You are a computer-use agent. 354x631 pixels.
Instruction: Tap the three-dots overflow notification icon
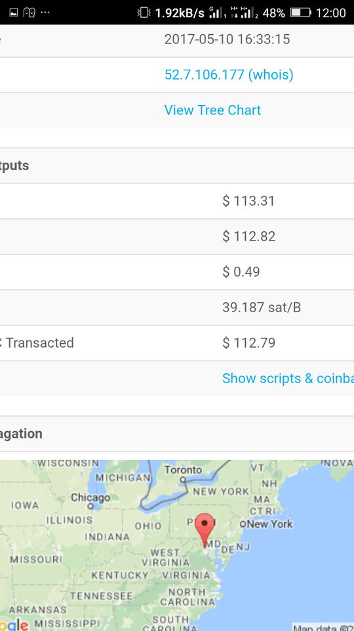pyautogui.click(x=45, y=13)
